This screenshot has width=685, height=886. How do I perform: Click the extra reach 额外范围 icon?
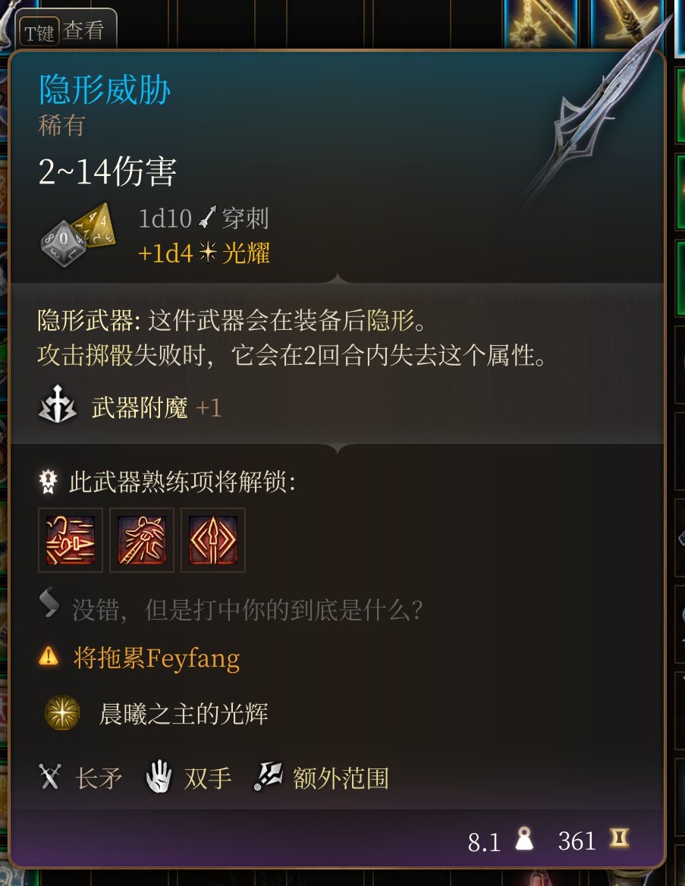pyautogui.click(x=267, y=776)
